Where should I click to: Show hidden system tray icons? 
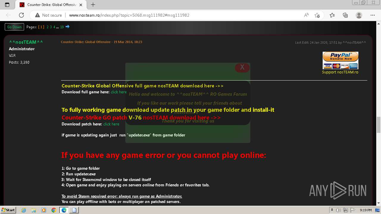(x=332, y=210)
